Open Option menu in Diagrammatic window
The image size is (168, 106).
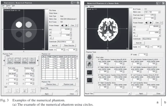point(8,6)
